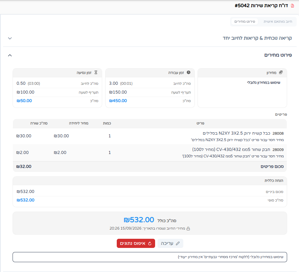
Task: Click the מחיר ליחידה column header
Action: click(x=78, y=123)
